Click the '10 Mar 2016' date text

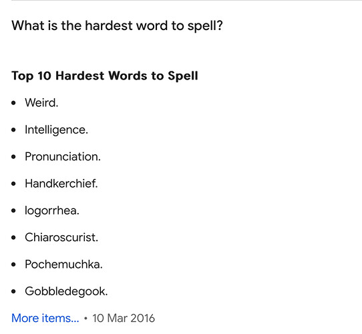124,318
